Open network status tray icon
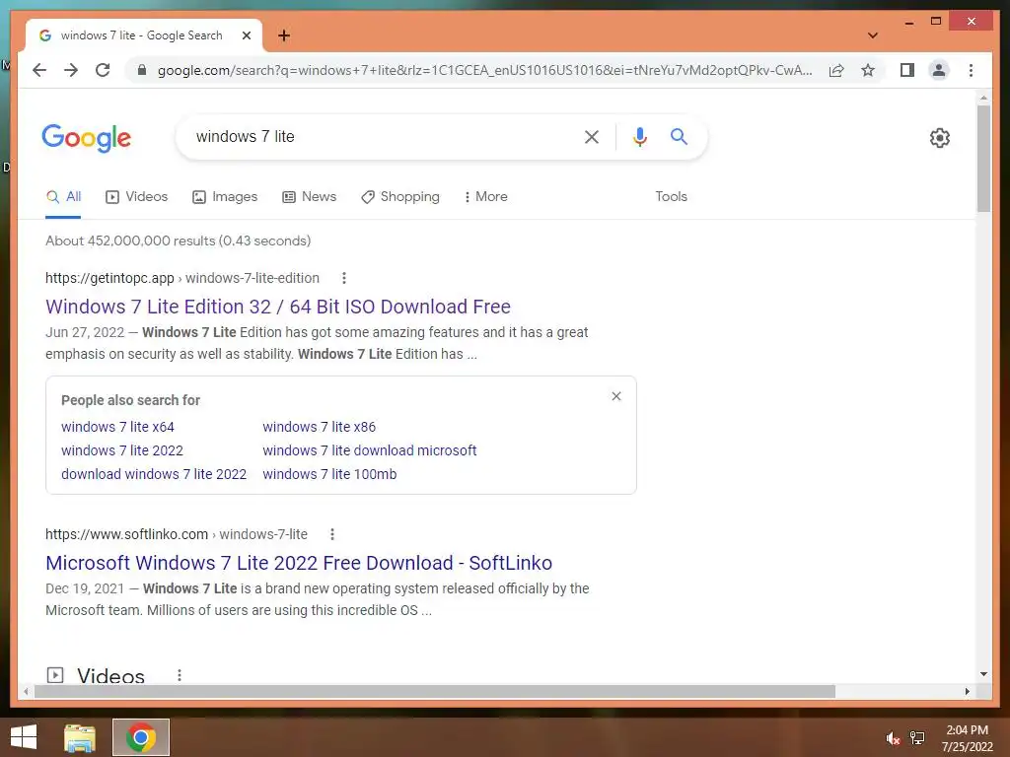The height and width of the screenshot is (757, 1010). click(x=917, y=738)
